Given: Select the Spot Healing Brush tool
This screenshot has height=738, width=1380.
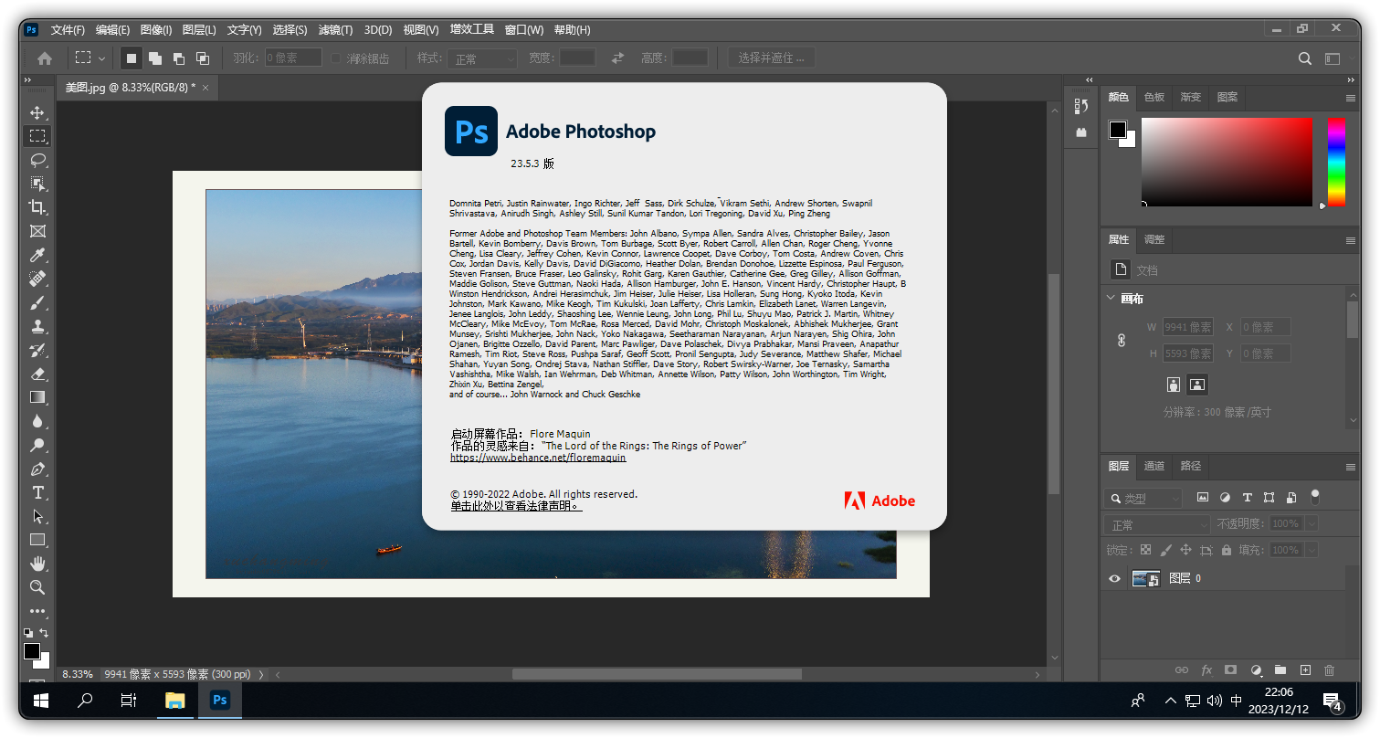Looking at the screenshot, I should pyautogui.click(x=37, y=279).
